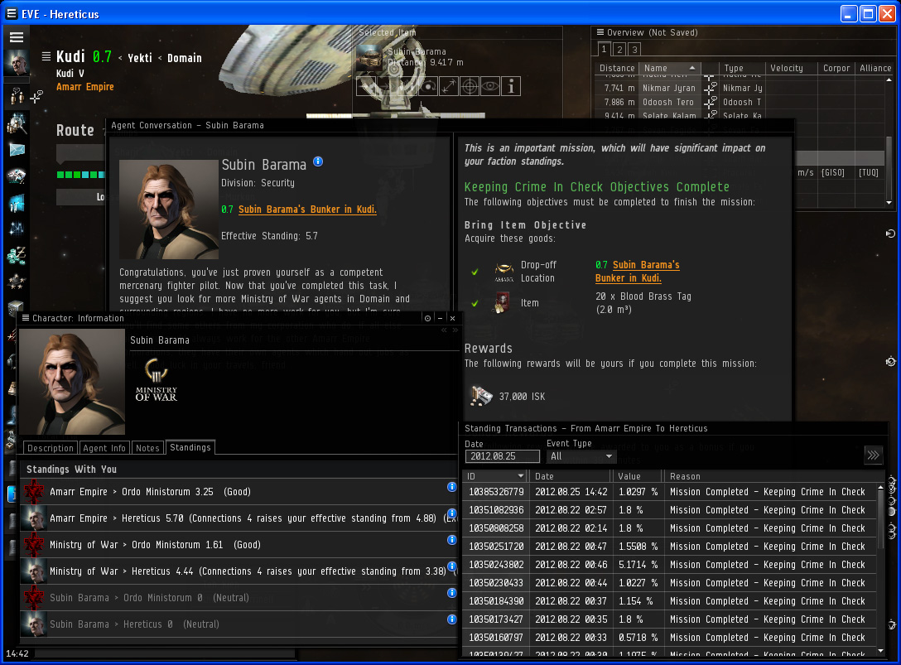Go back in Character Information history

444,330
